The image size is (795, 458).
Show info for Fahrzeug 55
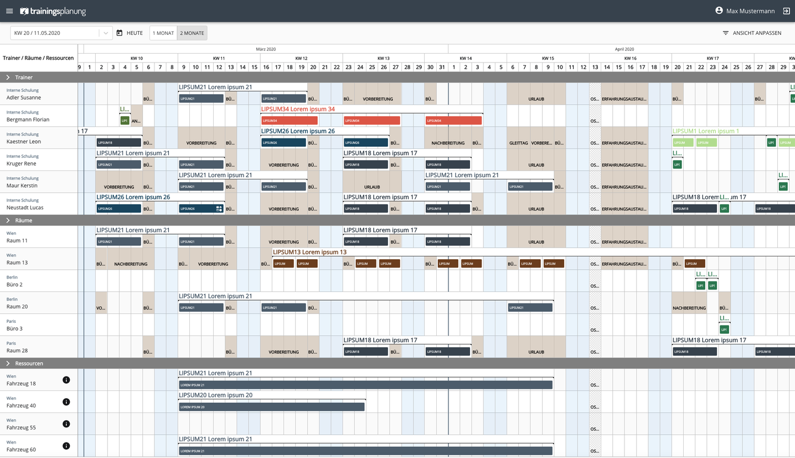point(66,424)
